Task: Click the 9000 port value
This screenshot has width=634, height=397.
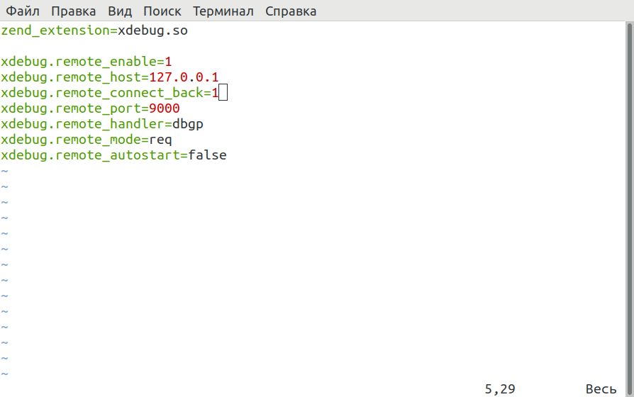Action: click(165, 108)
